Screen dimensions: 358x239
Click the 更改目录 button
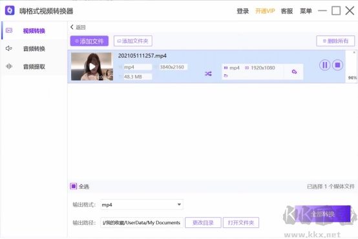tap(203, 223)
